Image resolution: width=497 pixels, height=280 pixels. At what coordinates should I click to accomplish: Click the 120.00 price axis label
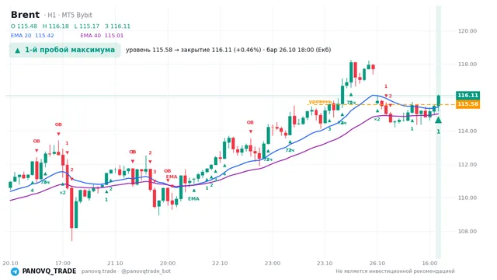coord(467,31)
